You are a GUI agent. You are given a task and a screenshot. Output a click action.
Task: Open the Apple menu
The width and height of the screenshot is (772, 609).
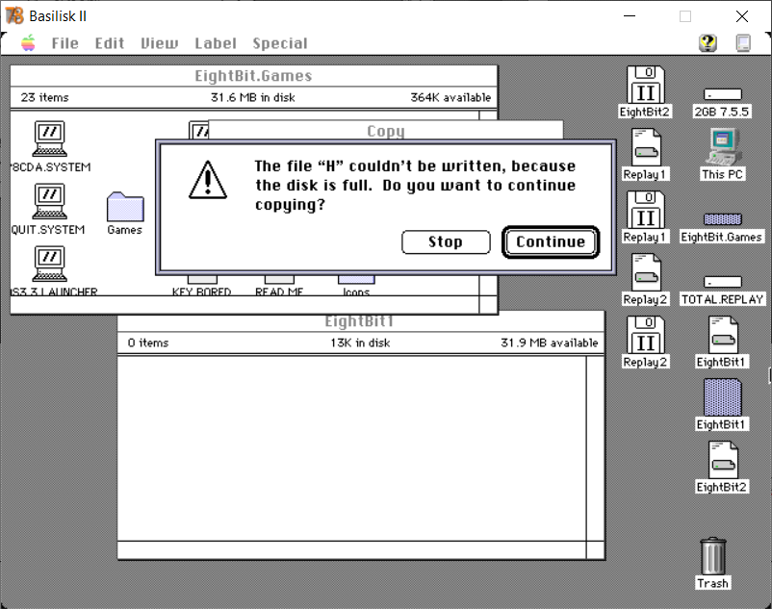(29, 43)
